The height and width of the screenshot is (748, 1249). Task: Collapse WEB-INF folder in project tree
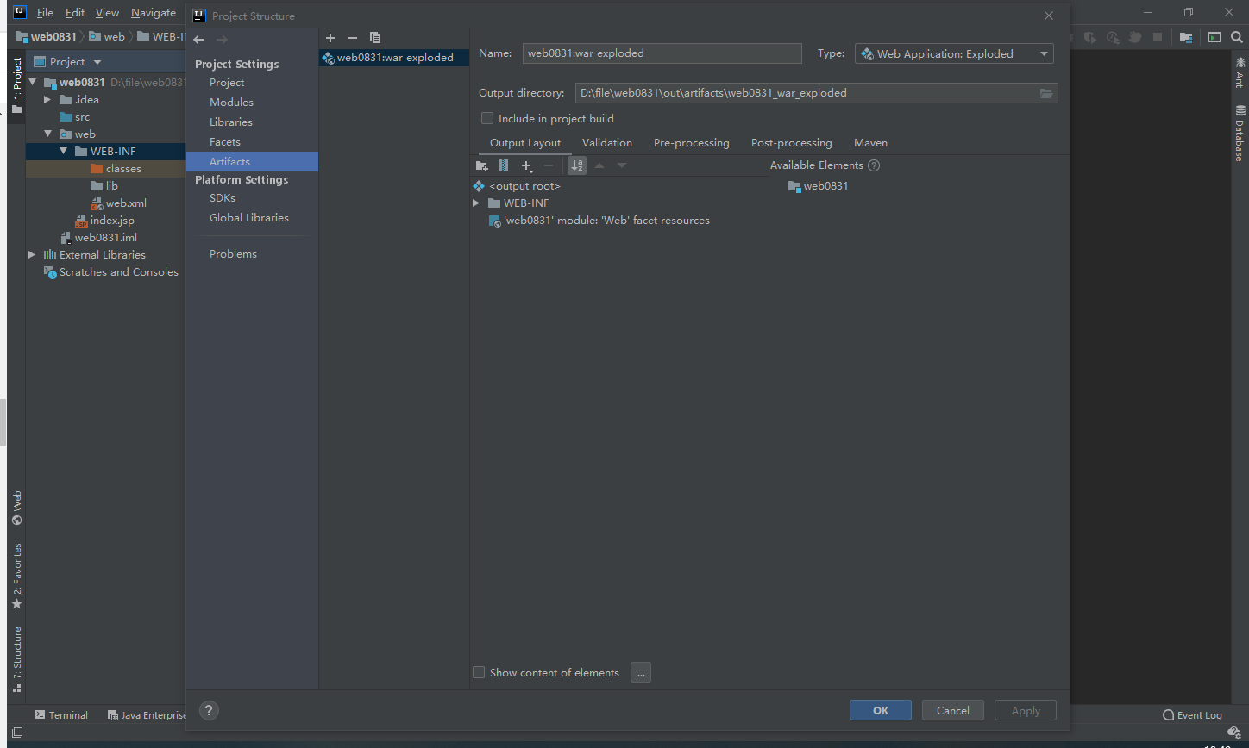click(x=64, y=152)
